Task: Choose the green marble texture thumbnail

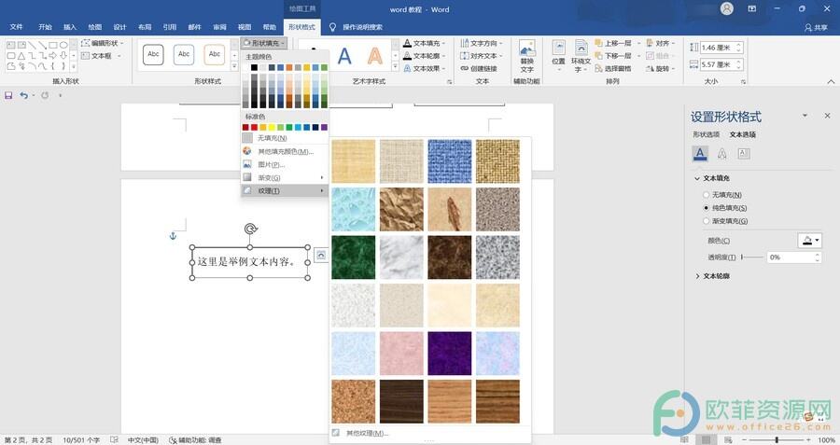Action: (x=353, y=257)
